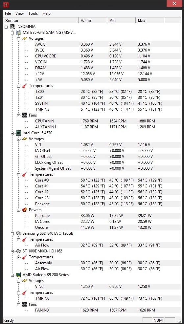This screenshot has height=324, width=184.
Task: Collapse the INSOMNIA root tree node
Action: coord(6,27)
